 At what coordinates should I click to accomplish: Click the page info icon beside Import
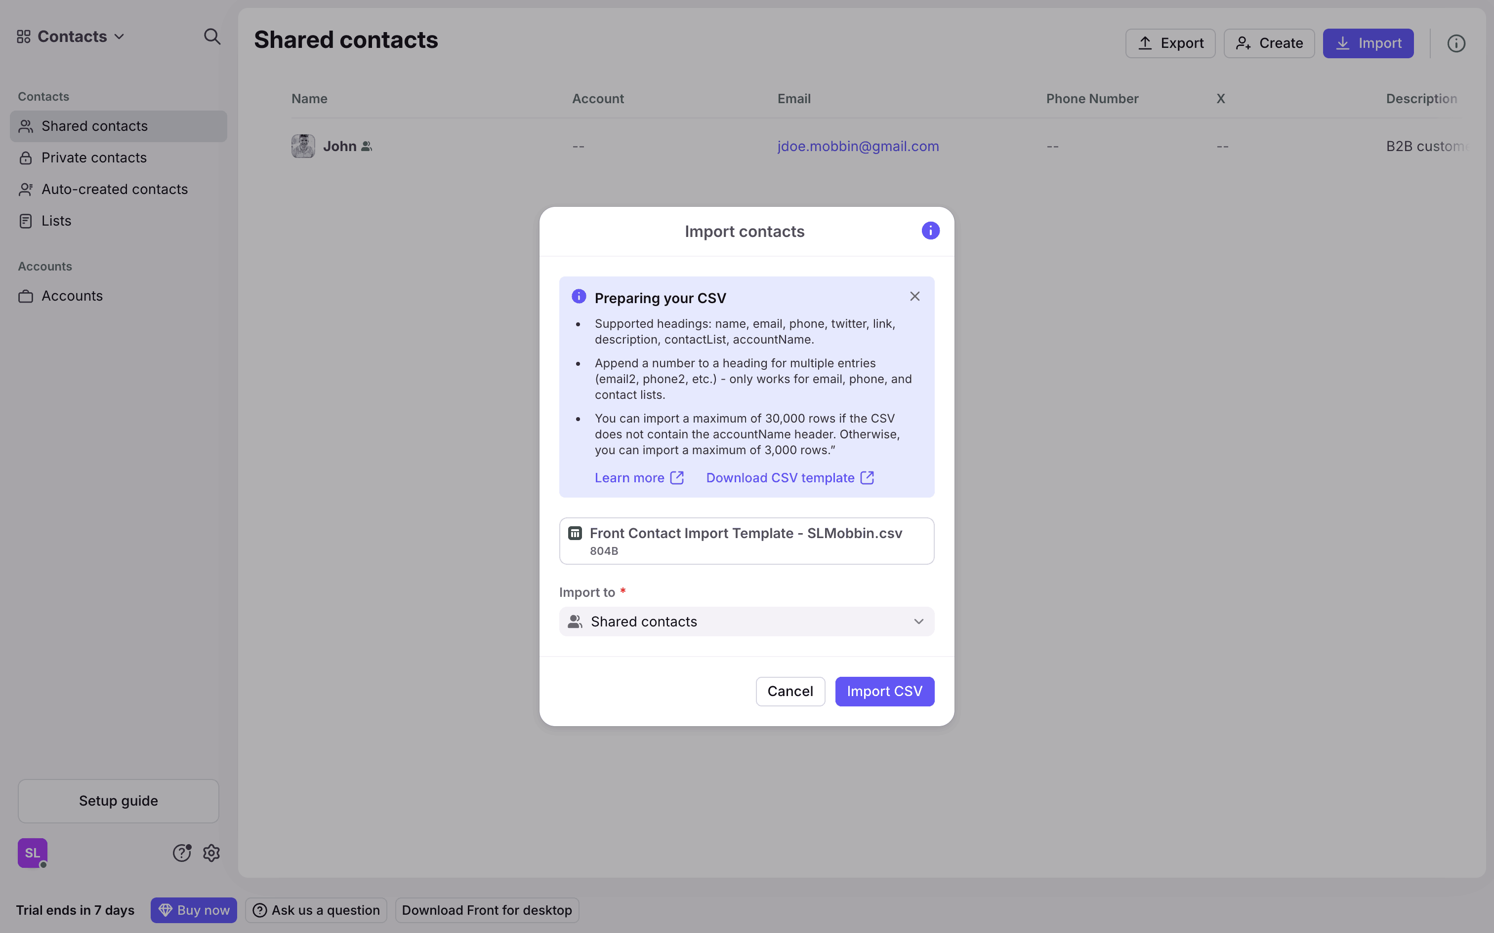(x=1456, y=43)
